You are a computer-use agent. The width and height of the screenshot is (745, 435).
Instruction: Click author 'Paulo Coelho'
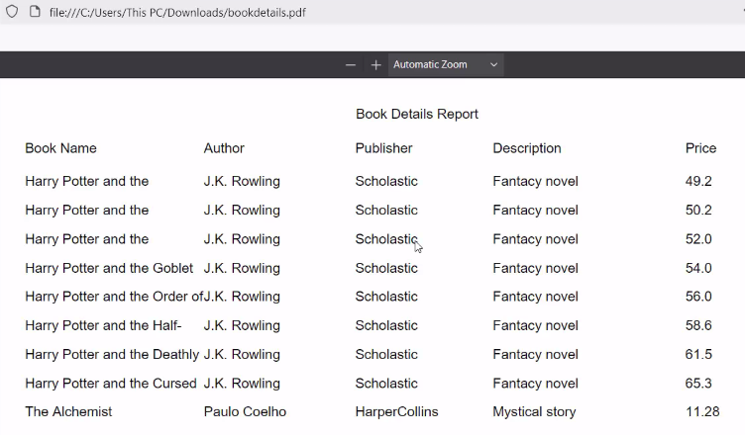245,411
